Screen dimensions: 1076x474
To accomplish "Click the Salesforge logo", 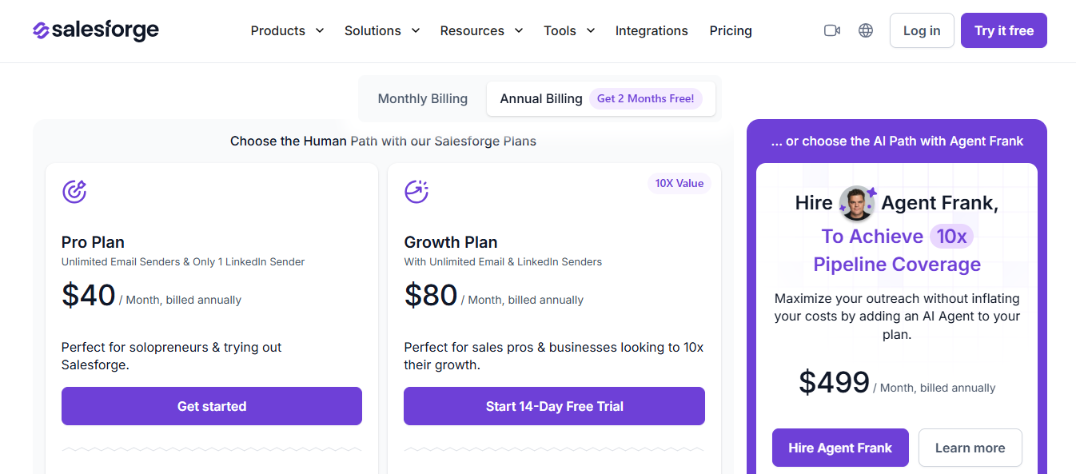I will (95, 30).
